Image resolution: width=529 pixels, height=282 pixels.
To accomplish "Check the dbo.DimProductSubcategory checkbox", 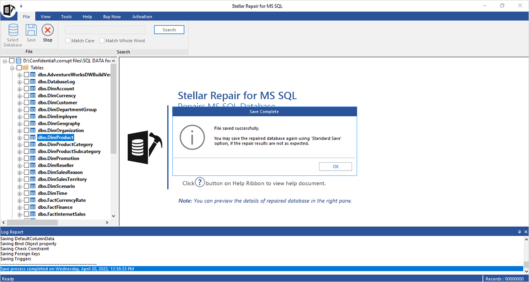I will click(26, 152).
